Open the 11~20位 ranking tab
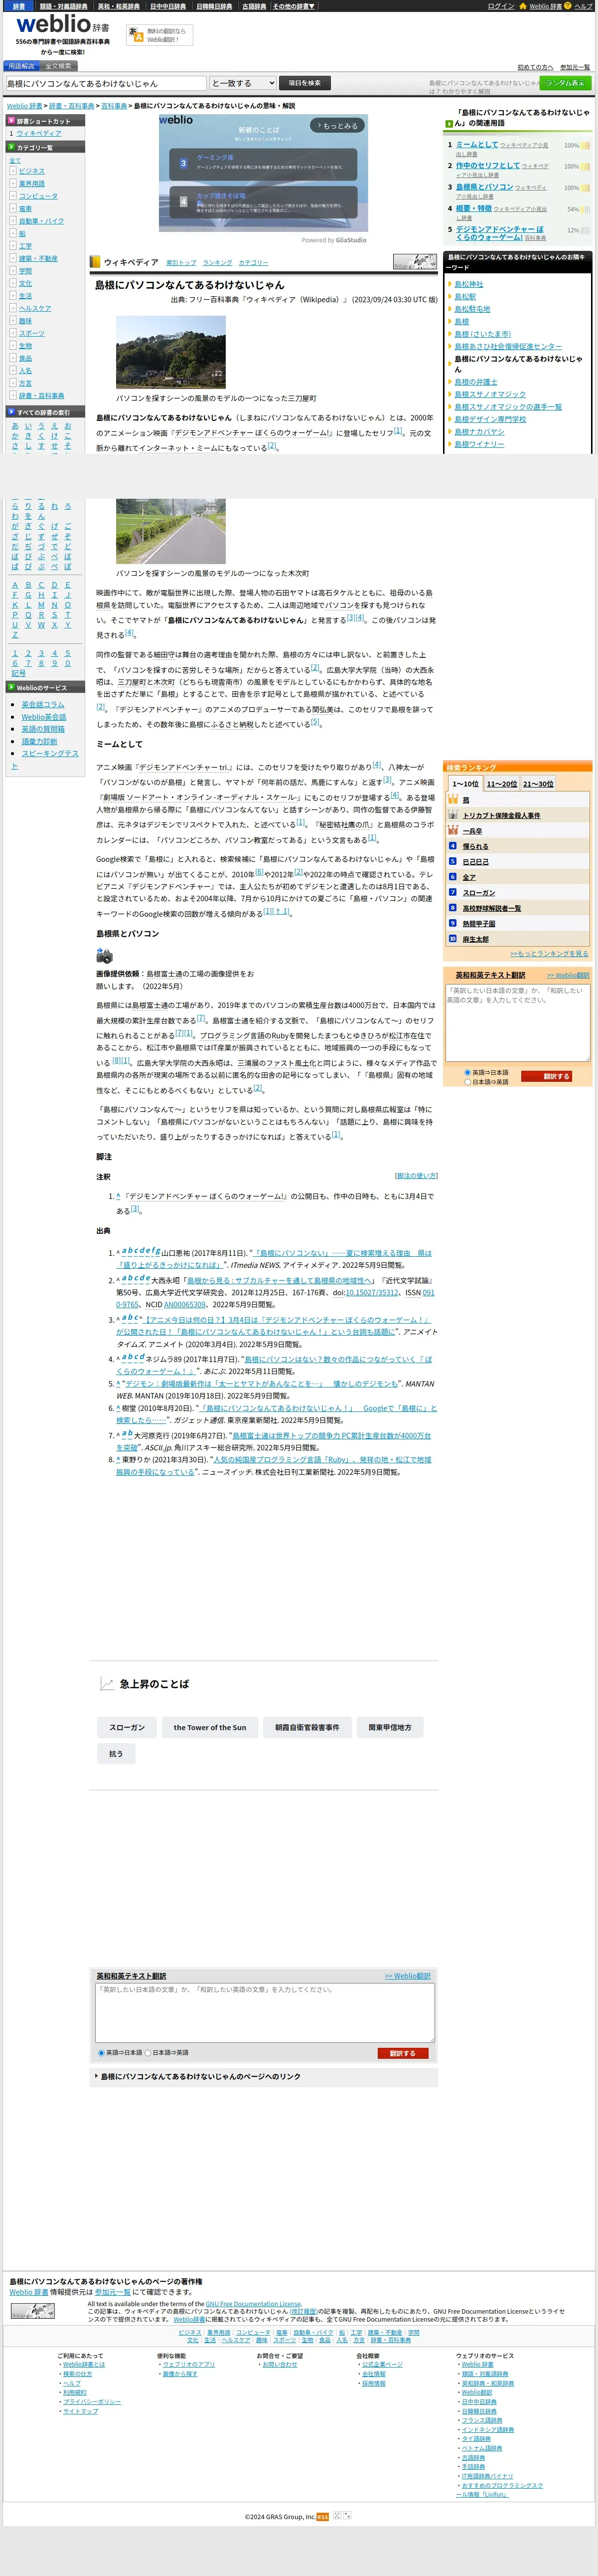 [502, 784]
